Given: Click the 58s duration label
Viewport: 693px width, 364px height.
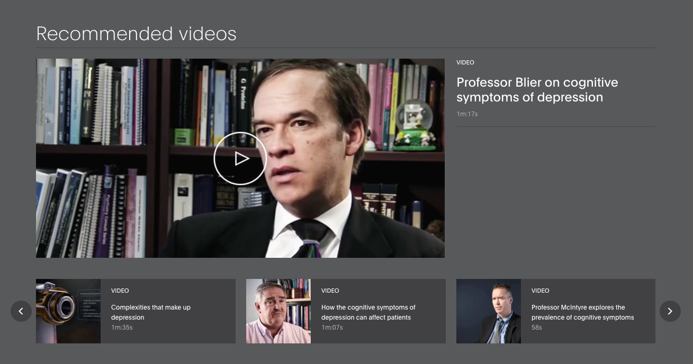Looking at the screenshot, I should (537, 328).
